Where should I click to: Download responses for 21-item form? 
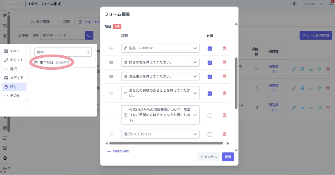311,69
